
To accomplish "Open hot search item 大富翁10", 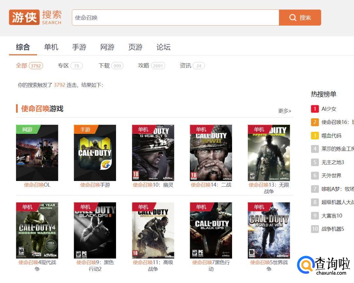I will click(332, 215).
